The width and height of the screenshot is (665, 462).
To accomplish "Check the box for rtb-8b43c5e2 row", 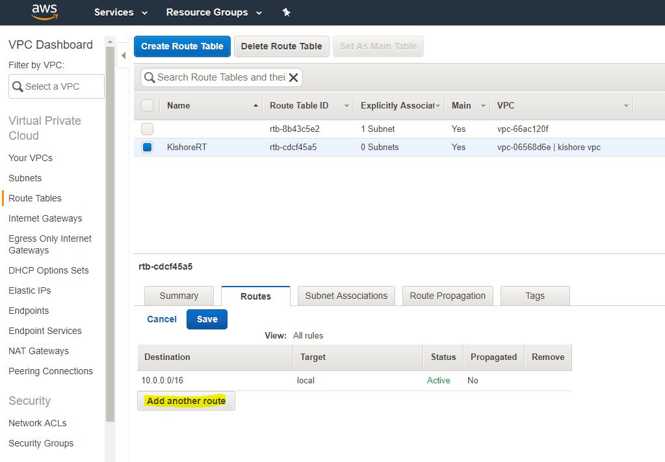I will [148, 129].
